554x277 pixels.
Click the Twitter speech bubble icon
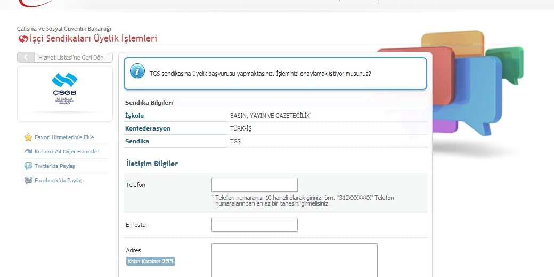tap(28, 166)
